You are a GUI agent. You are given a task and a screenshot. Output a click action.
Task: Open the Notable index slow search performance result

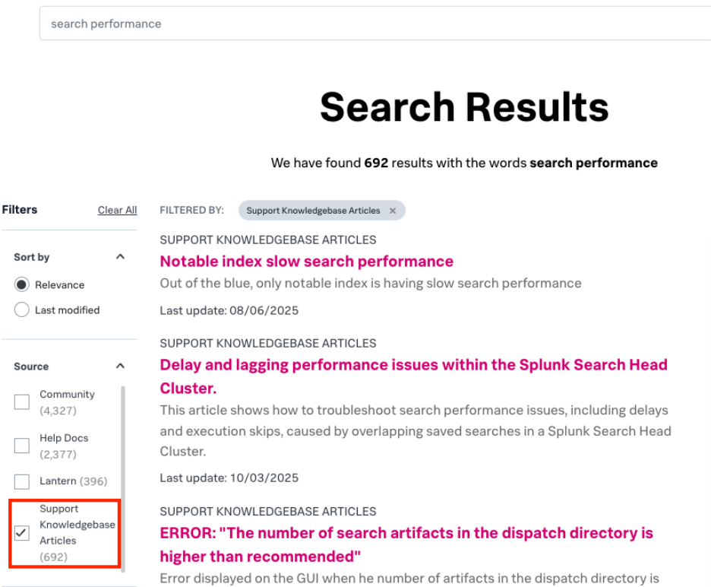306,262
